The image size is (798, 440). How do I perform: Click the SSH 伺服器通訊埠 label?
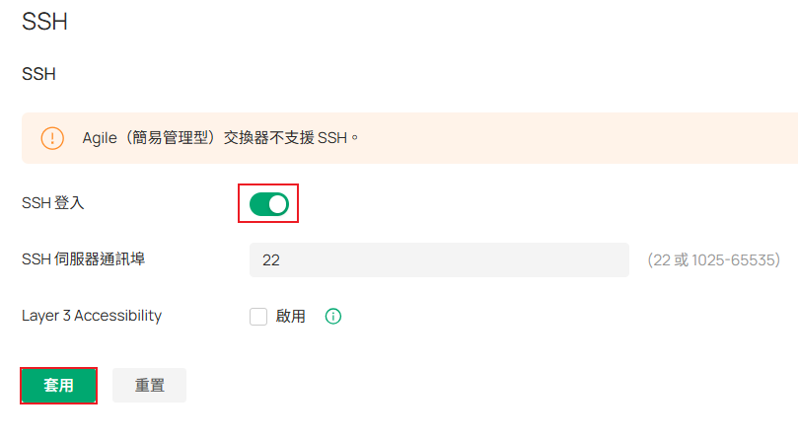coord(90,259)
